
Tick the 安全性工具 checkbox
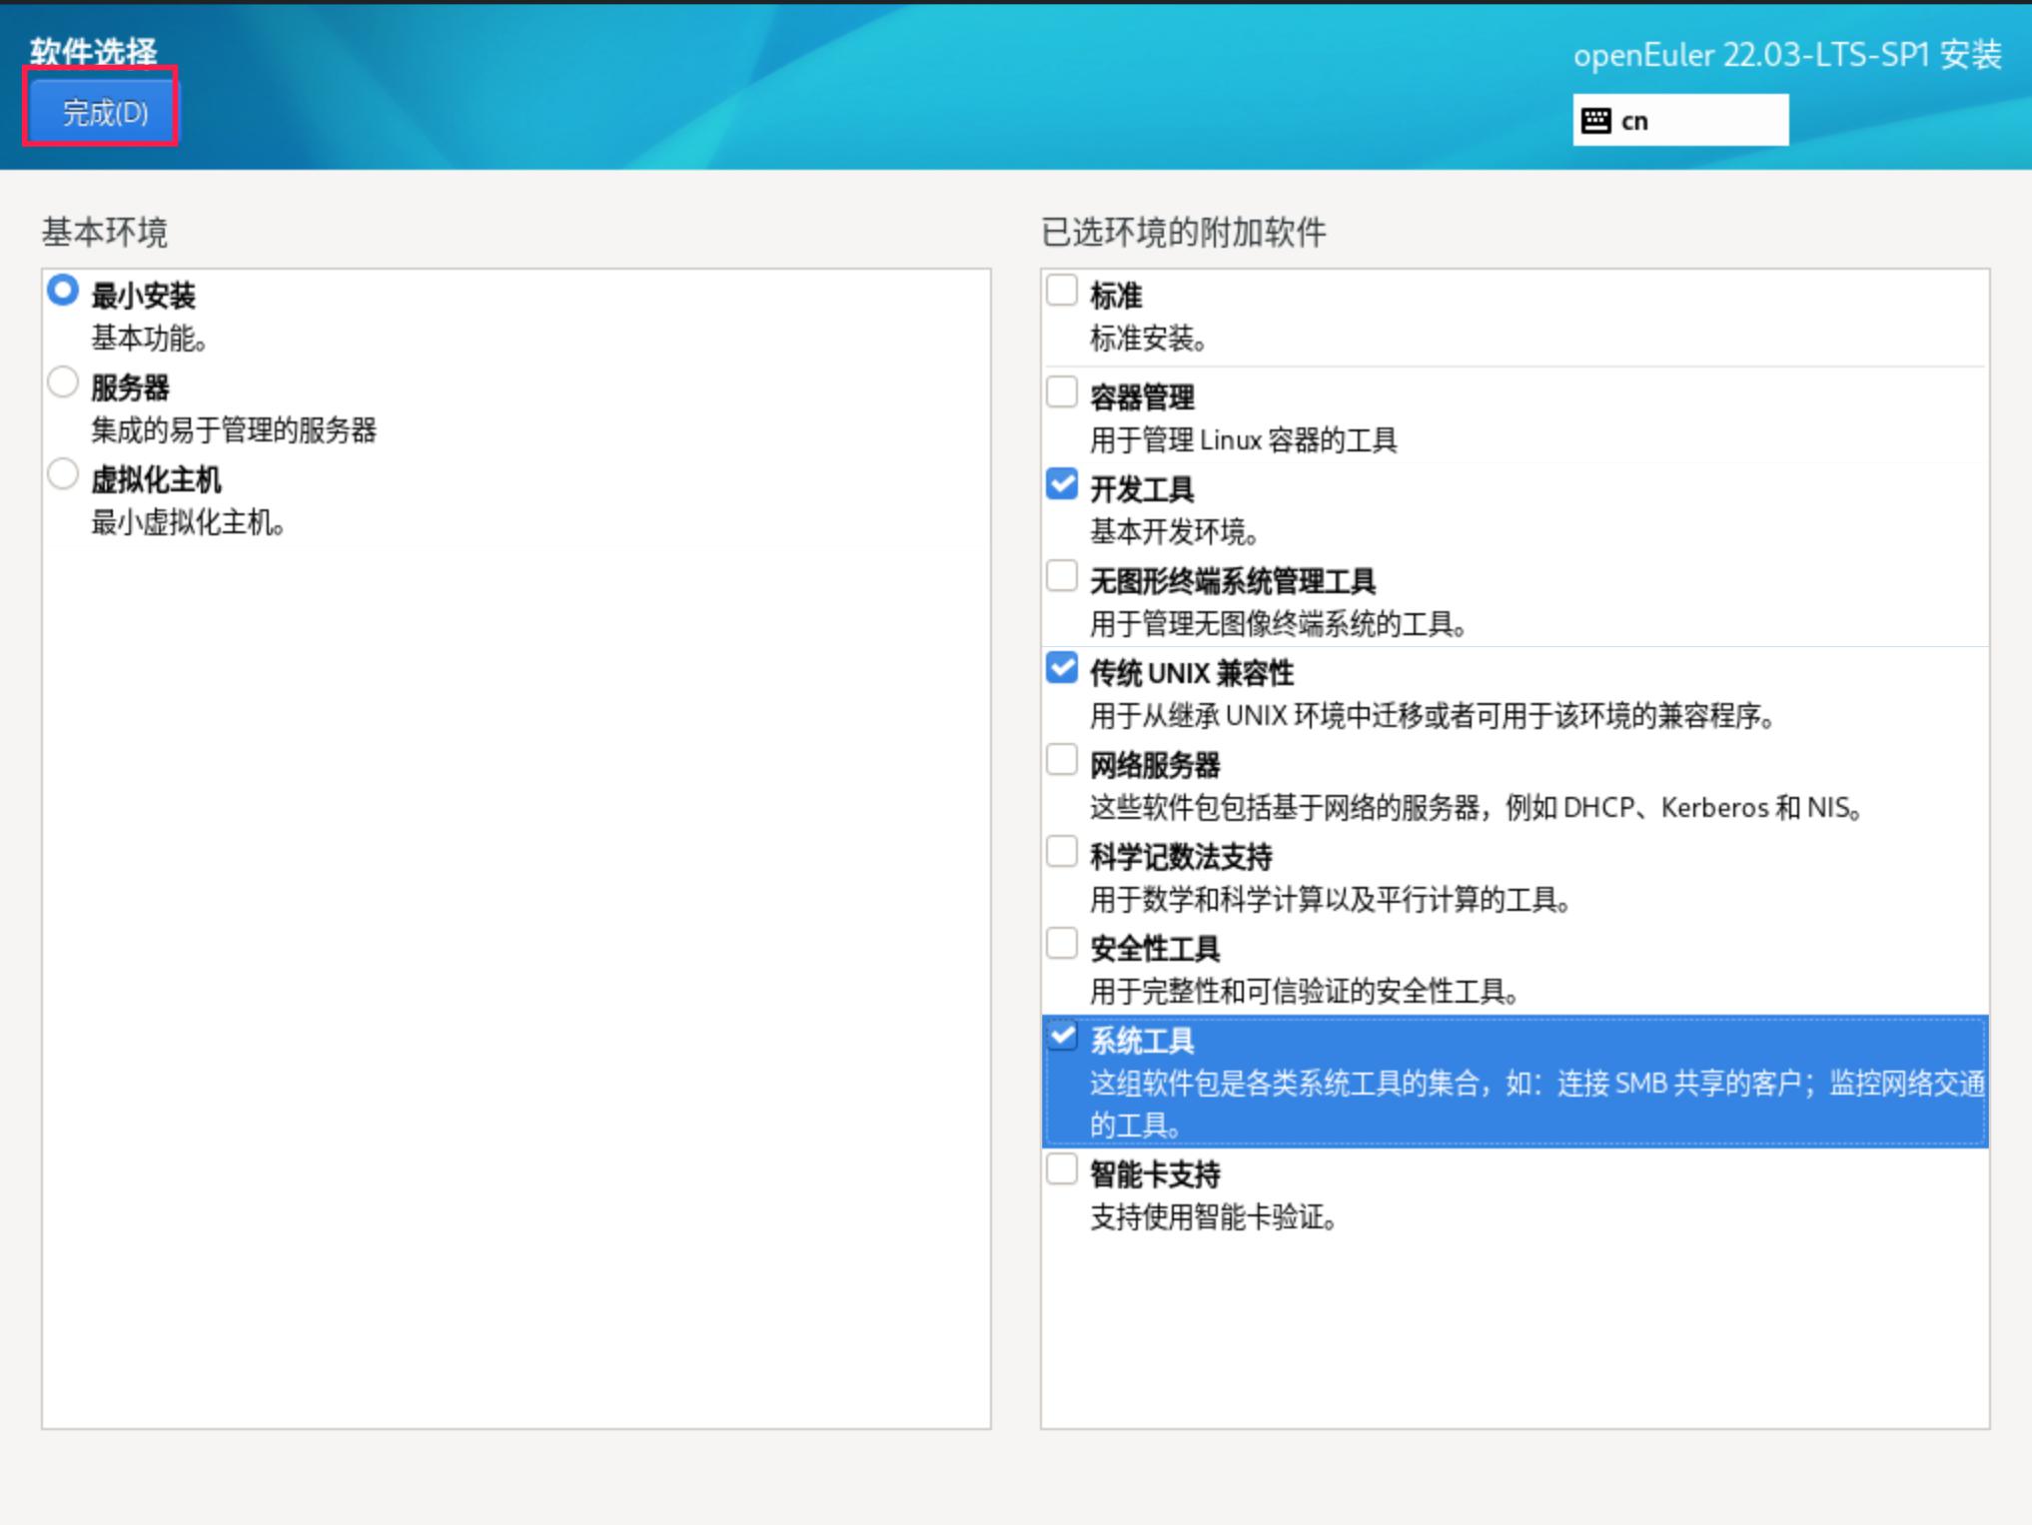pos(1062,944)
